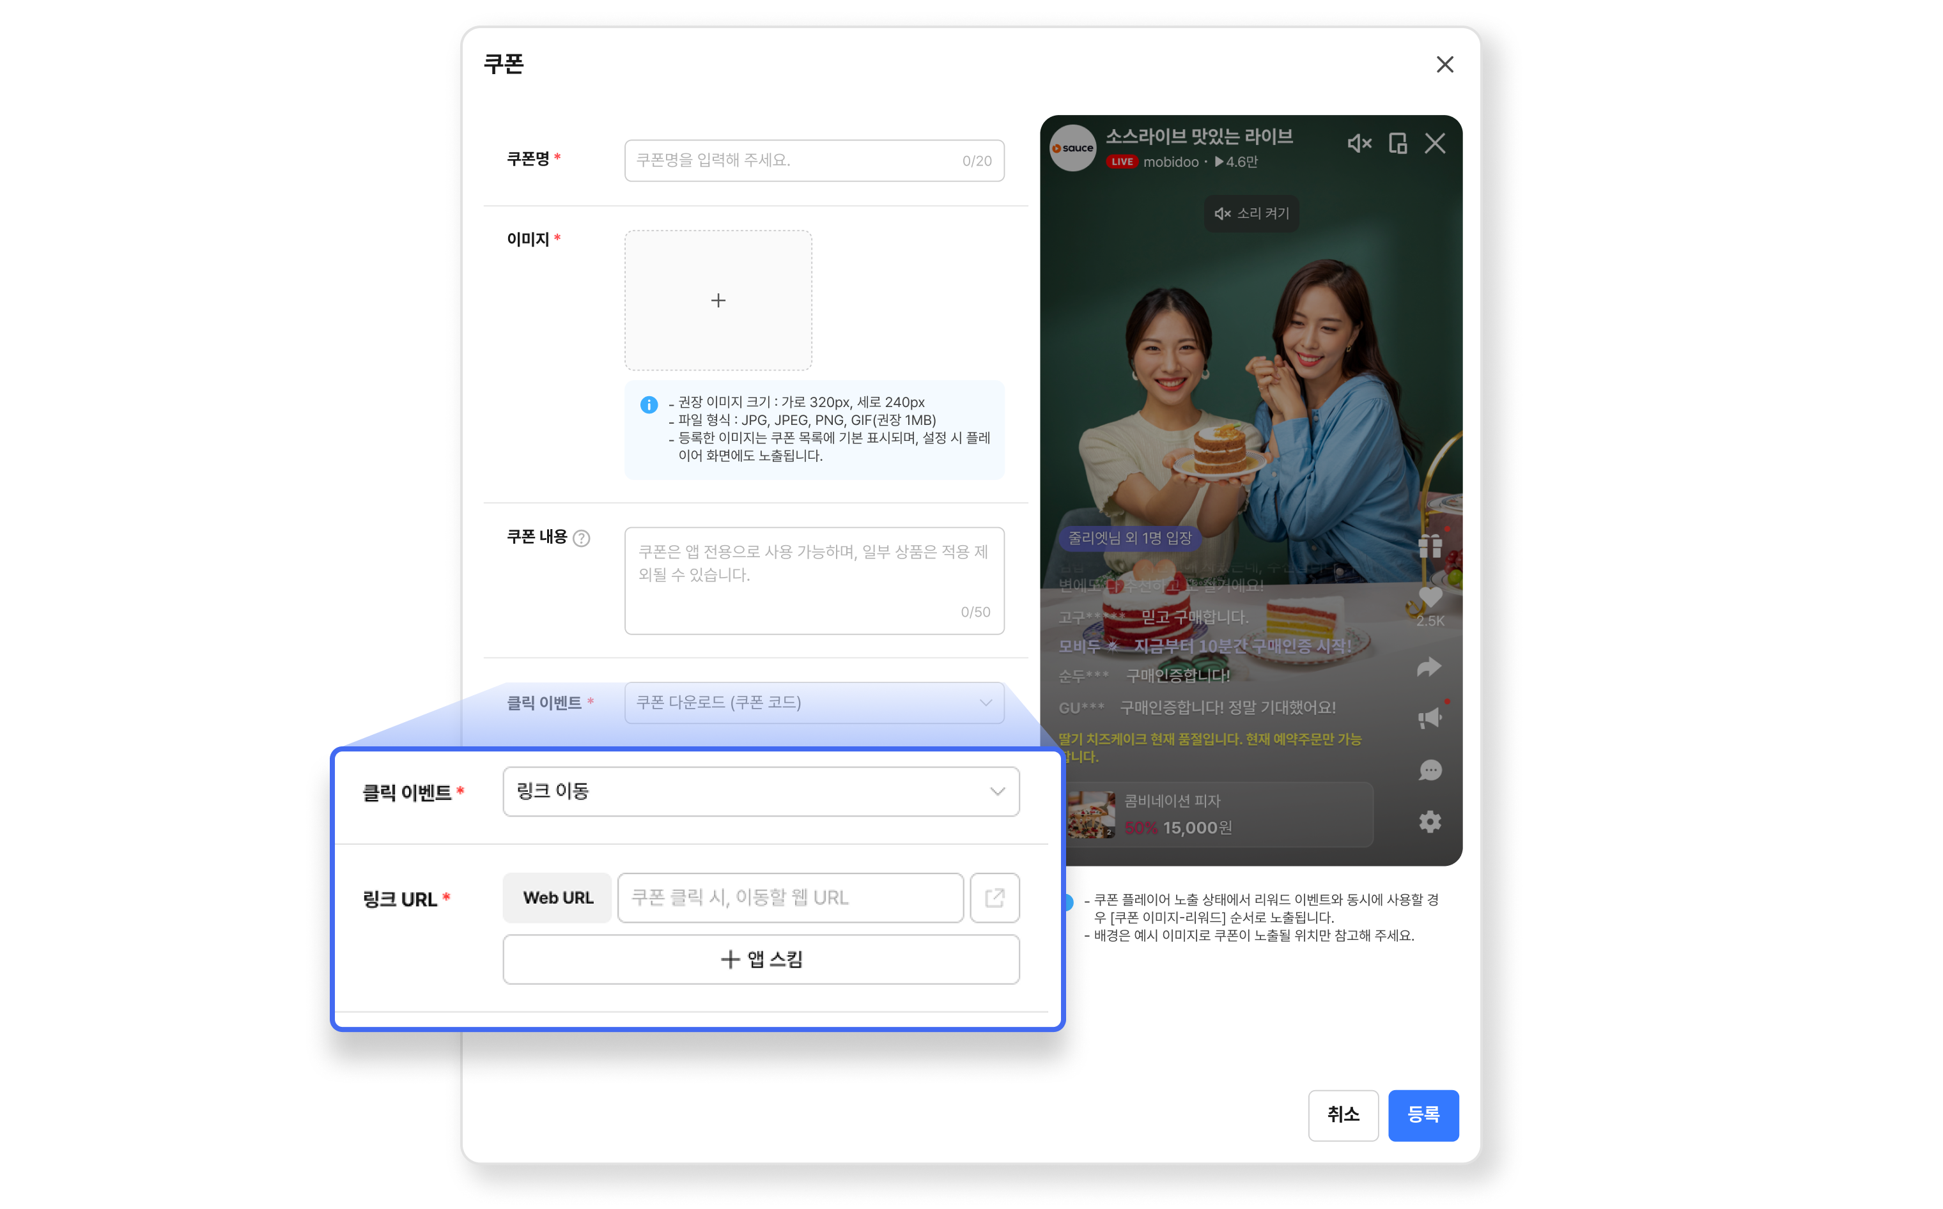
Task: Click the 등록 register button
Action: [x=1423, y=1114]
